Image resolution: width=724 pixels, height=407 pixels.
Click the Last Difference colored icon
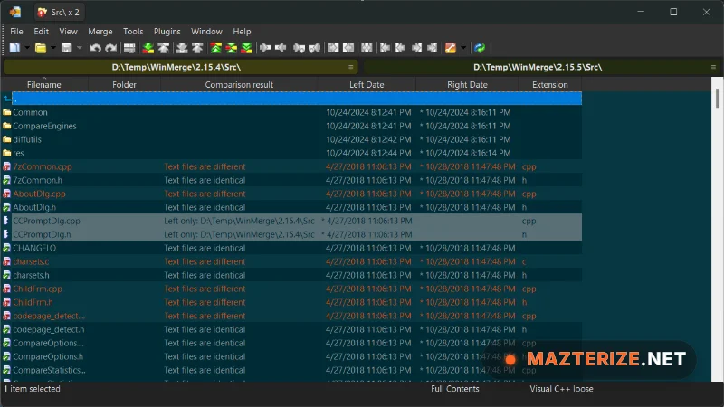pyautogui.click(x=247, y=48)
